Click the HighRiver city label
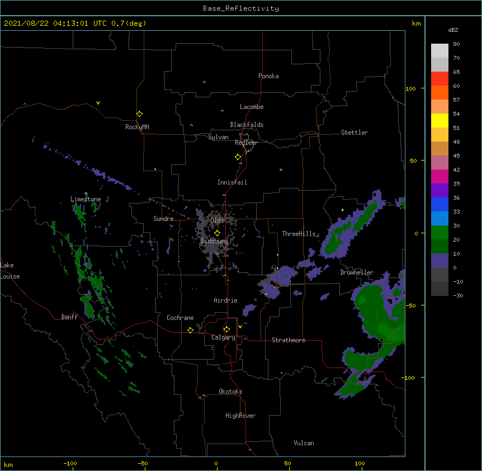This screenshot has height=471, width=482. [x=240, y=416]
